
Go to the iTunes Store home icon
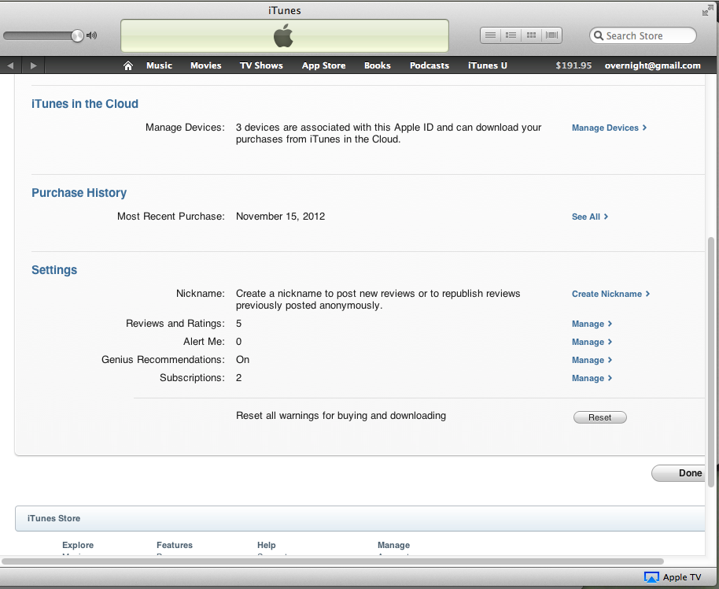[128, 65]
